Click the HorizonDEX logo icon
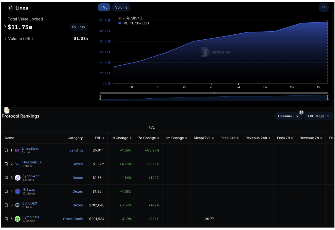The image size is (335, 230). coord(17,164)
